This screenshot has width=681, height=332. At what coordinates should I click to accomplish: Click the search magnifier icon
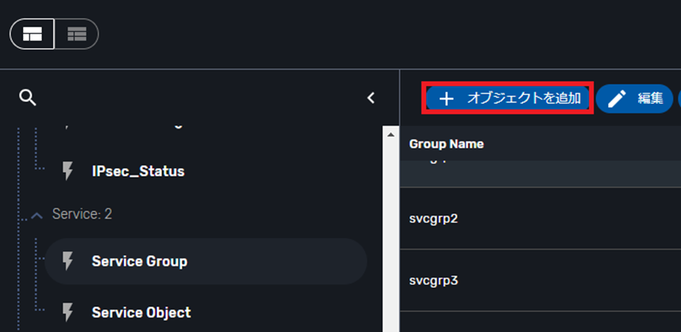(28, 98)
